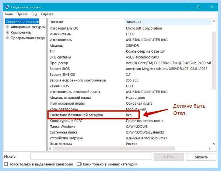Click the Вкл. secure boot value

tap(129, 115)
